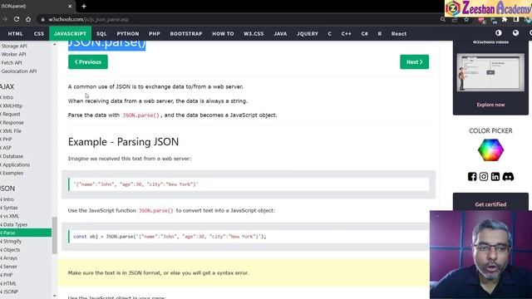
Task: Click the green Previous button
Action: (88, 62)
